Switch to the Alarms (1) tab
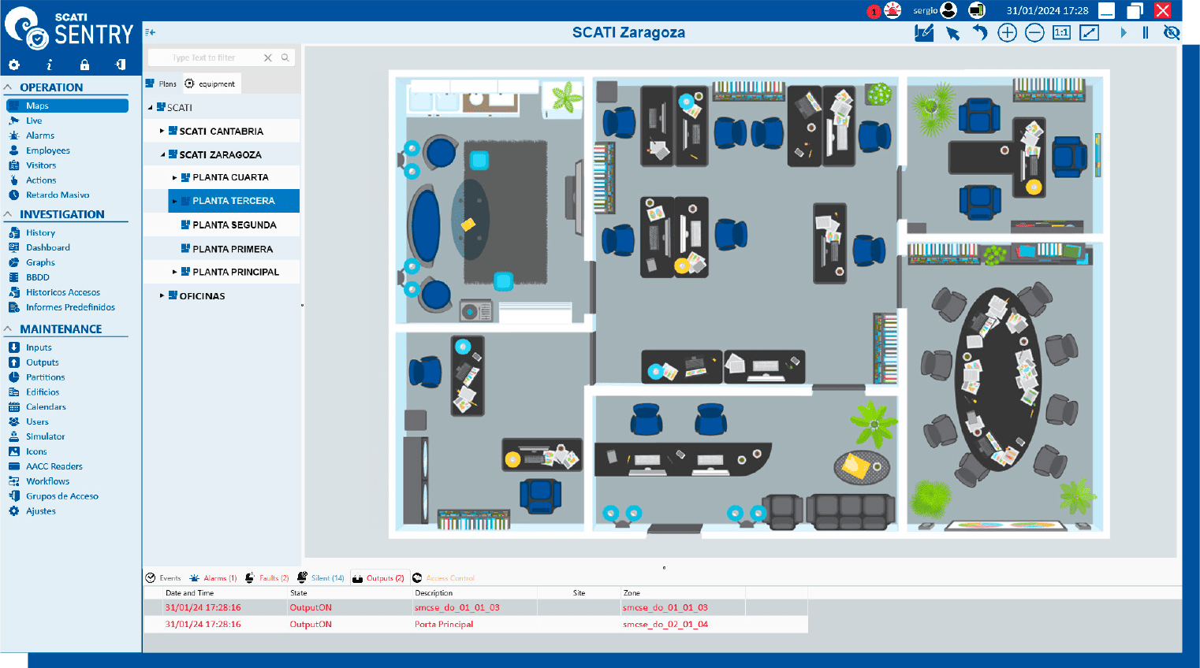The image size is (1200, 668). coord(213,578)
